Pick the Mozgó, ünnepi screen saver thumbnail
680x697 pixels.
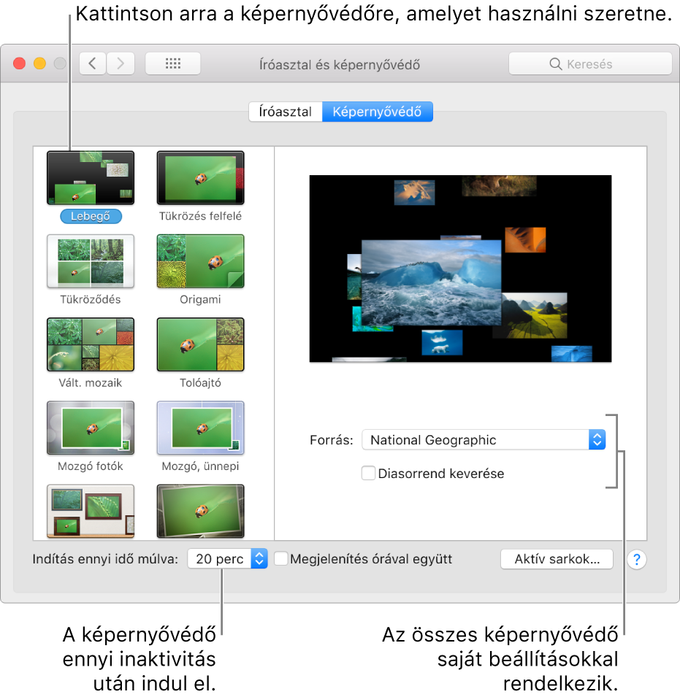pyautogui.click(x=200, y=428)
